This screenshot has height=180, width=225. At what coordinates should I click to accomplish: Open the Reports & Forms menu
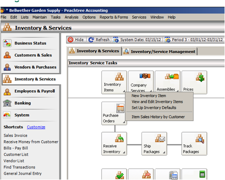tap(114, 17)
